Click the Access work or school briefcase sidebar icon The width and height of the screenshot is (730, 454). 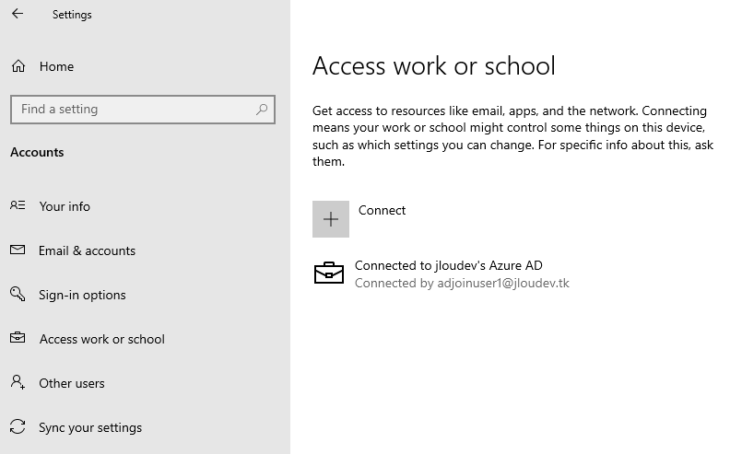click(x=18, y=338)
